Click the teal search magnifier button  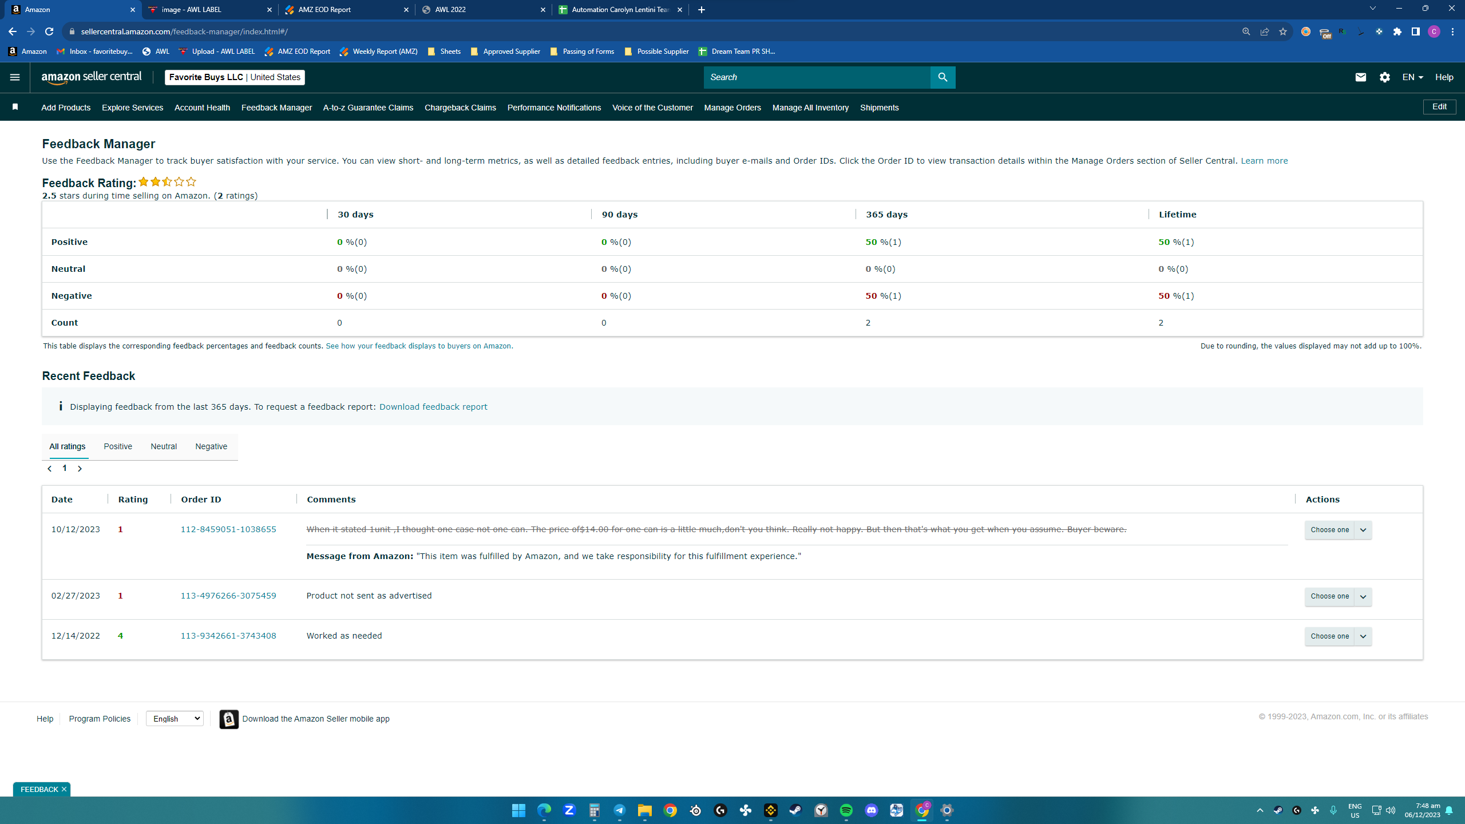click(943, 77)
